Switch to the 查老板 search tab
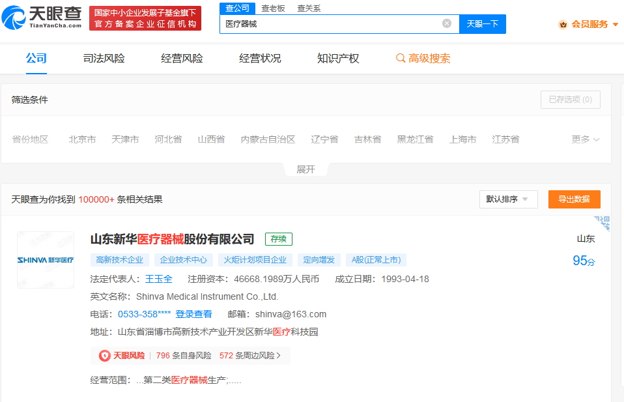 point(272,8)
